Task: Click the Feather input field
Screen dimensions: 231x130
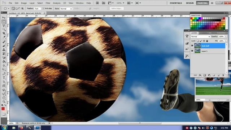Action: click(37, 9)
